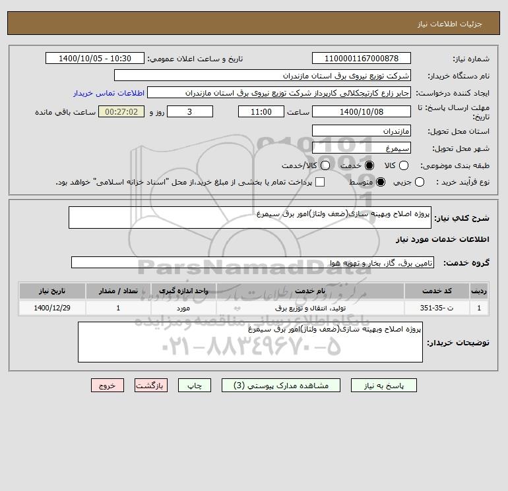Click the چاپ print button

[195, 386]
